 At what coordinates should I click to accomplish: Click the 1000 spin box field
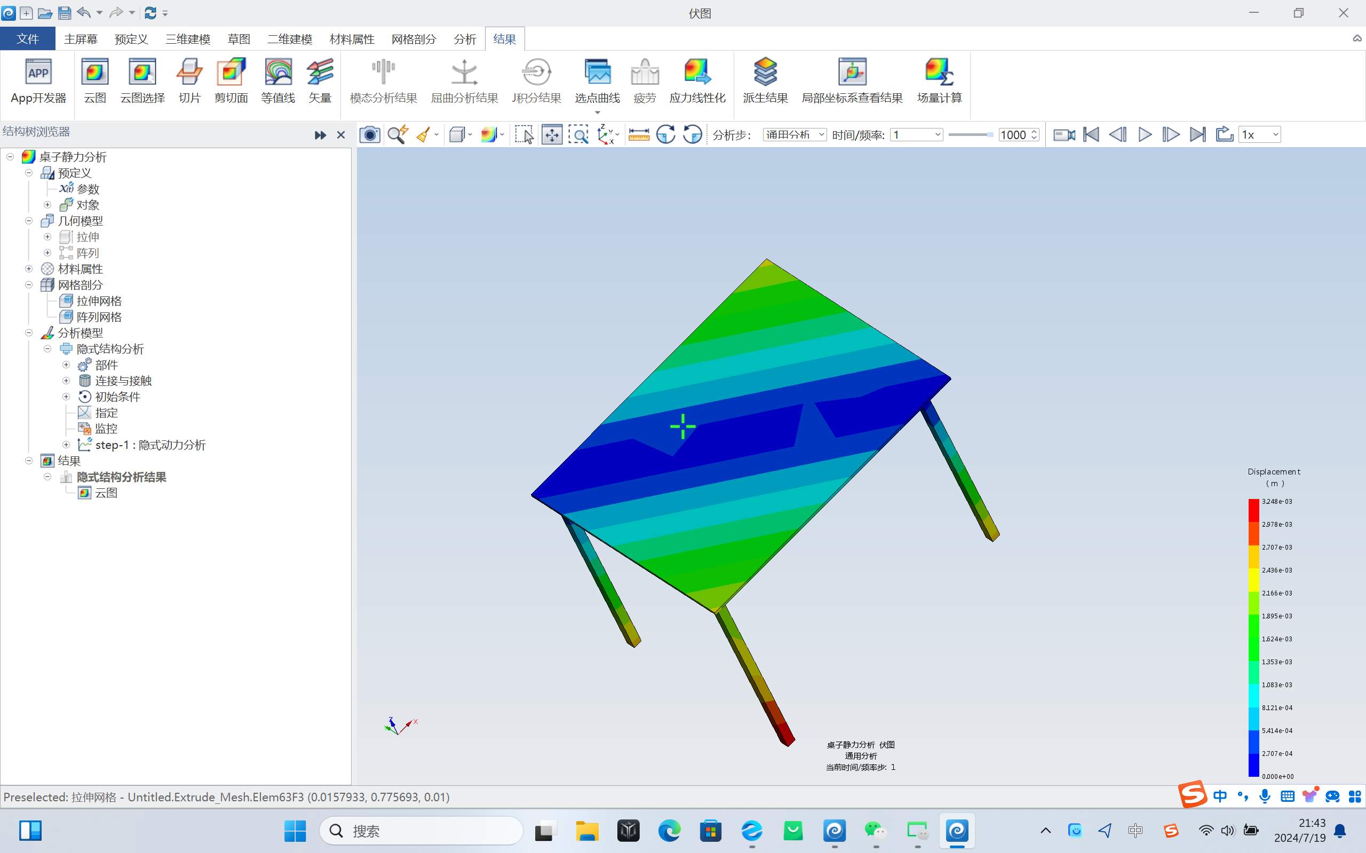(1014, 135)
